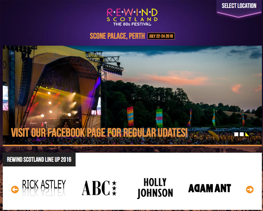Open the Select Location dropdown
The height and width of the screenshot is (211, 263).
[239, 6]
